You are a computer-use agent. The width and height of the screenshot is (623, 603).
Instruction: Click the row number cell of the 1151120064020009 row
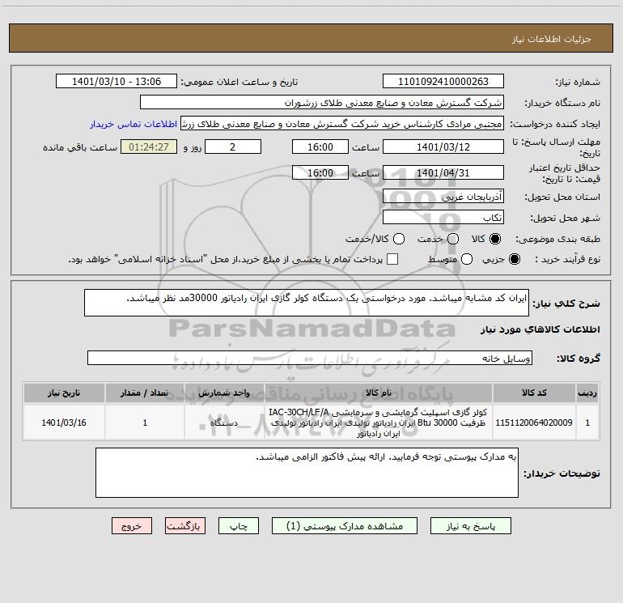(587, 423)
